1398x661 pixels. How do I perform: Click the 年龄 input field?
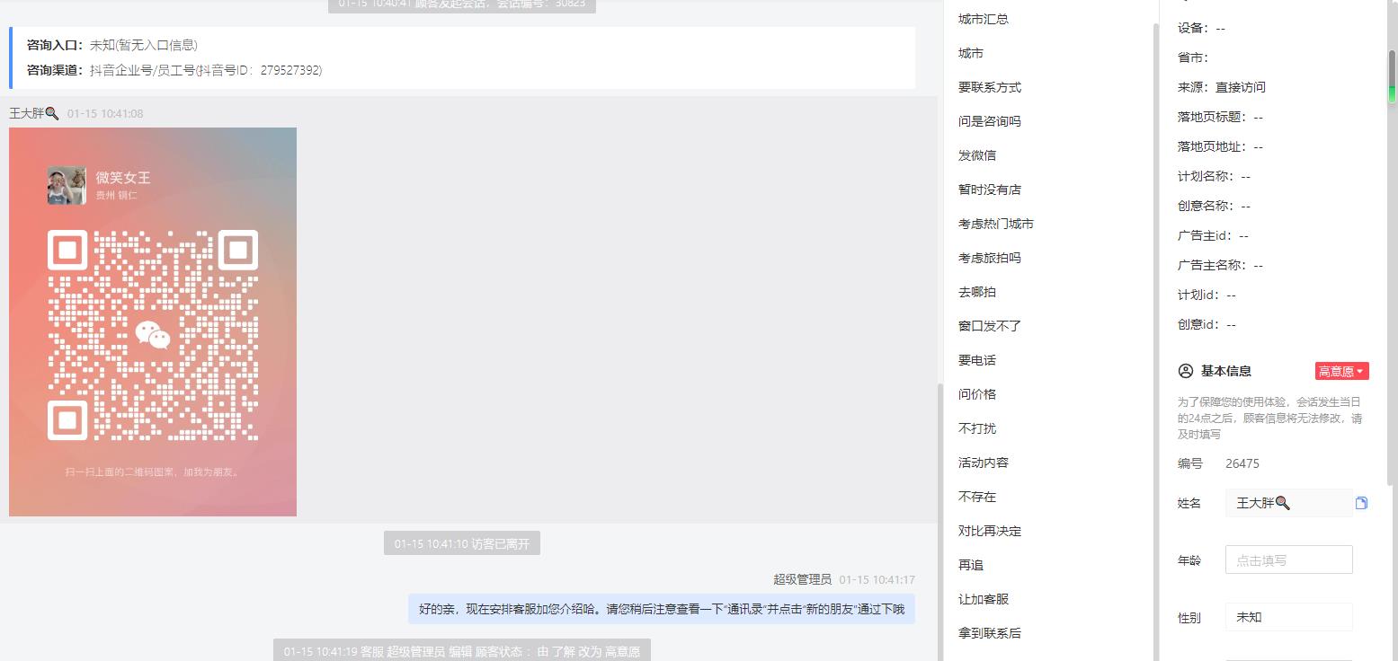coord(1288,560)
